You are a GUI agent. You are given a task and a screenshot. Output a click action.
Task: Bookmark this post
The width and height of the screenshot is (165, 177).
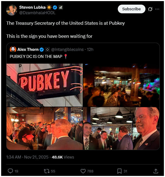point(119,171)
